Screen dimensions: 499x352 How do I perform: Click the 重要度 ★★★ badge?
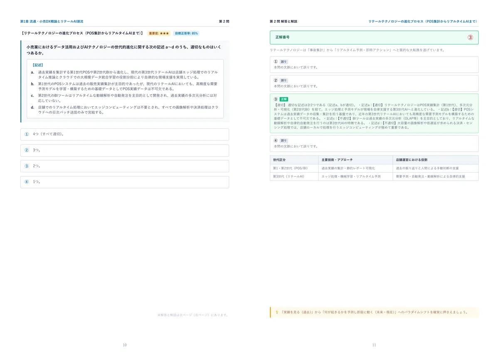pyautogui.click(x=159, y=33)
